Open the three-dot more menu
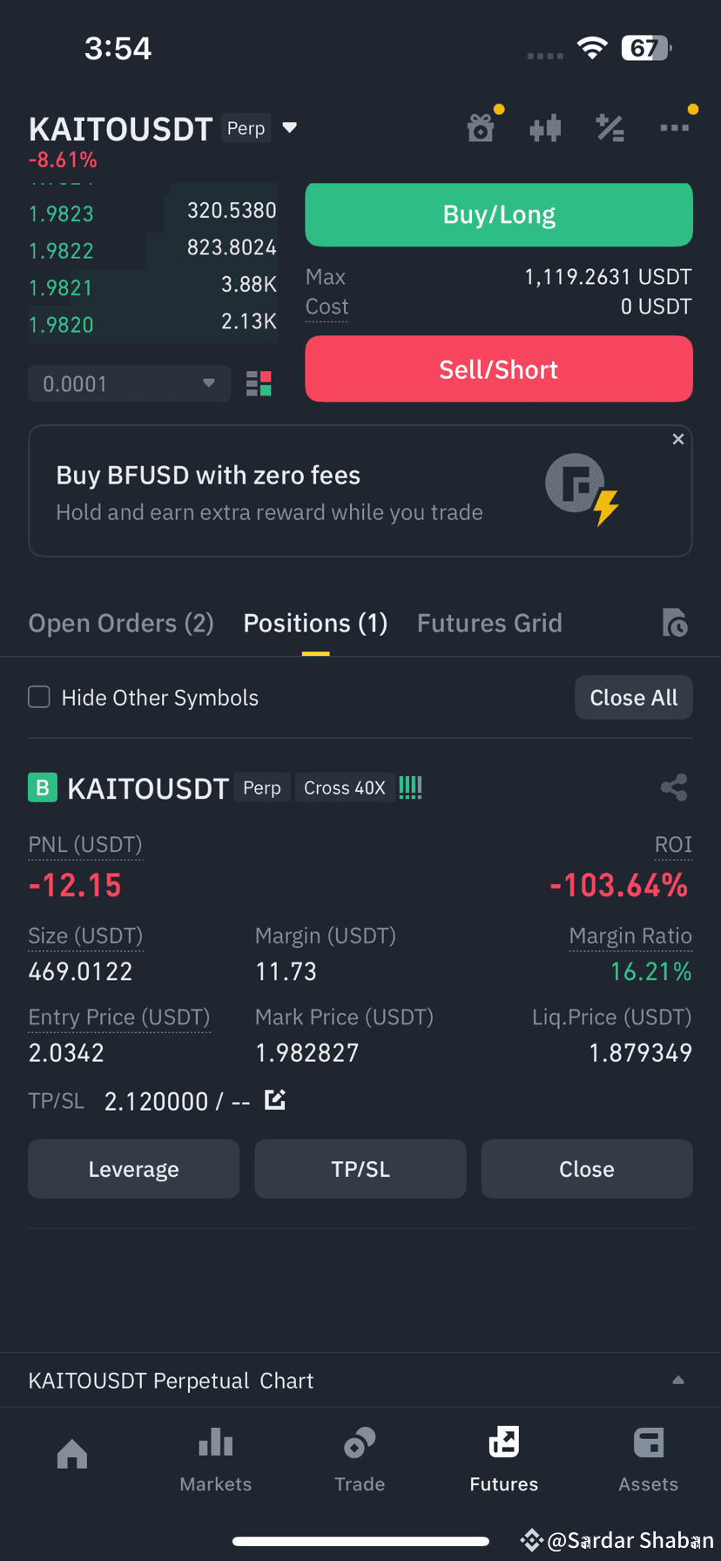 (674, 128)
